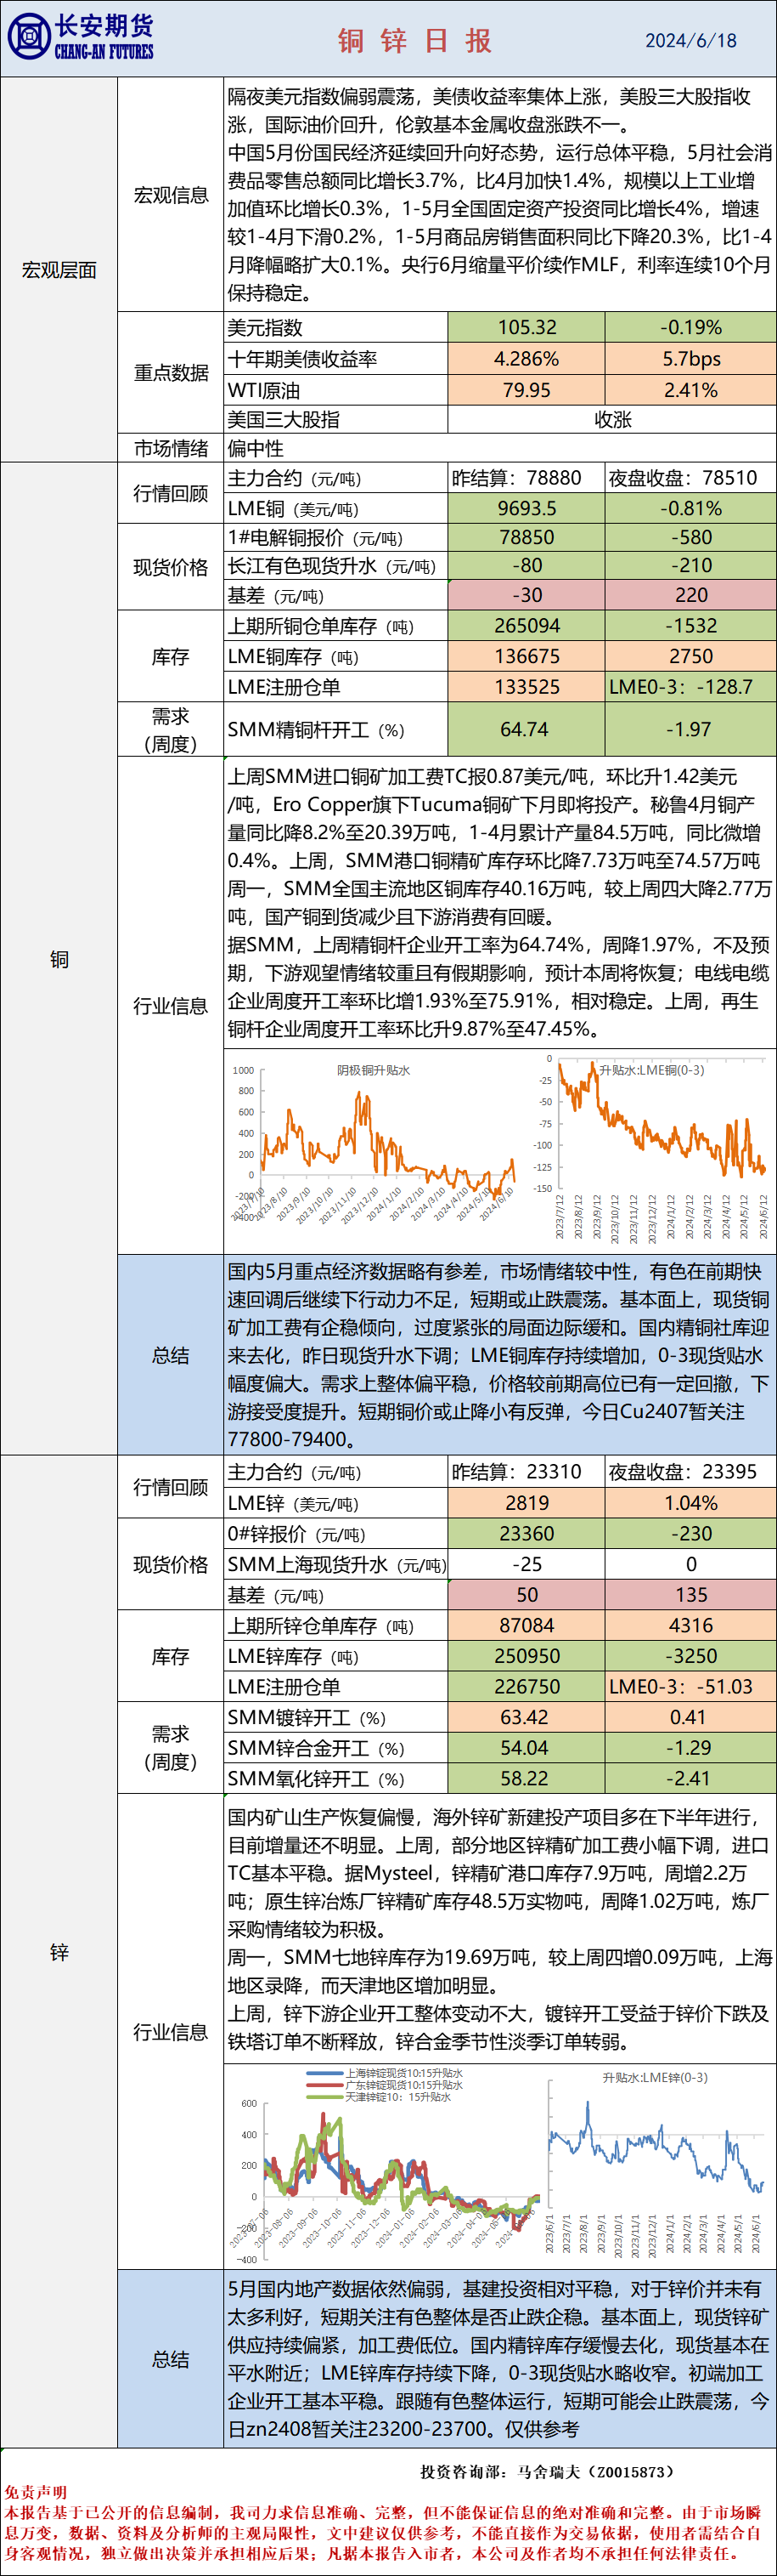Screen dimensions: 777x2576
Task: Click the LME锌 price 2819
Action: pos(526,1503)
